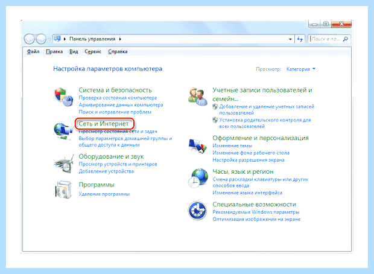374x274 pixels.
Task: Expand the arrow after Панель управления breadcrumb
Action: (120, 39)
